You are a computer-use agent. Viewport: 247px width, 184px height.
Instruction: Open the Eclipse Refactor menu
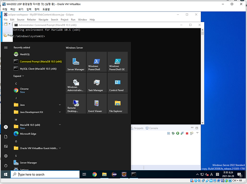click(32, 20)
